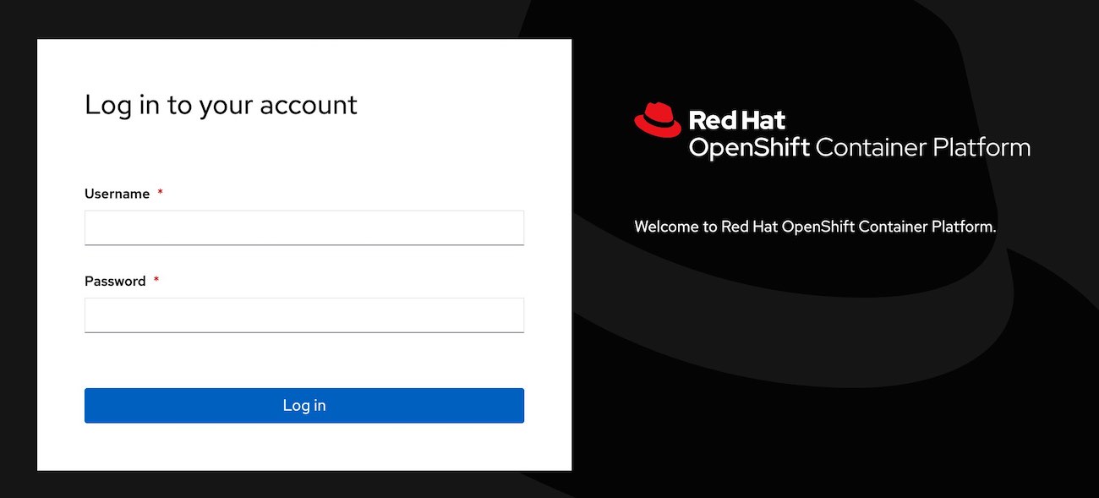The width and height of the screenshot is (1099, 498).
Task: Click the OpenShift branding area on the right panel
Action: click(833, 131)
